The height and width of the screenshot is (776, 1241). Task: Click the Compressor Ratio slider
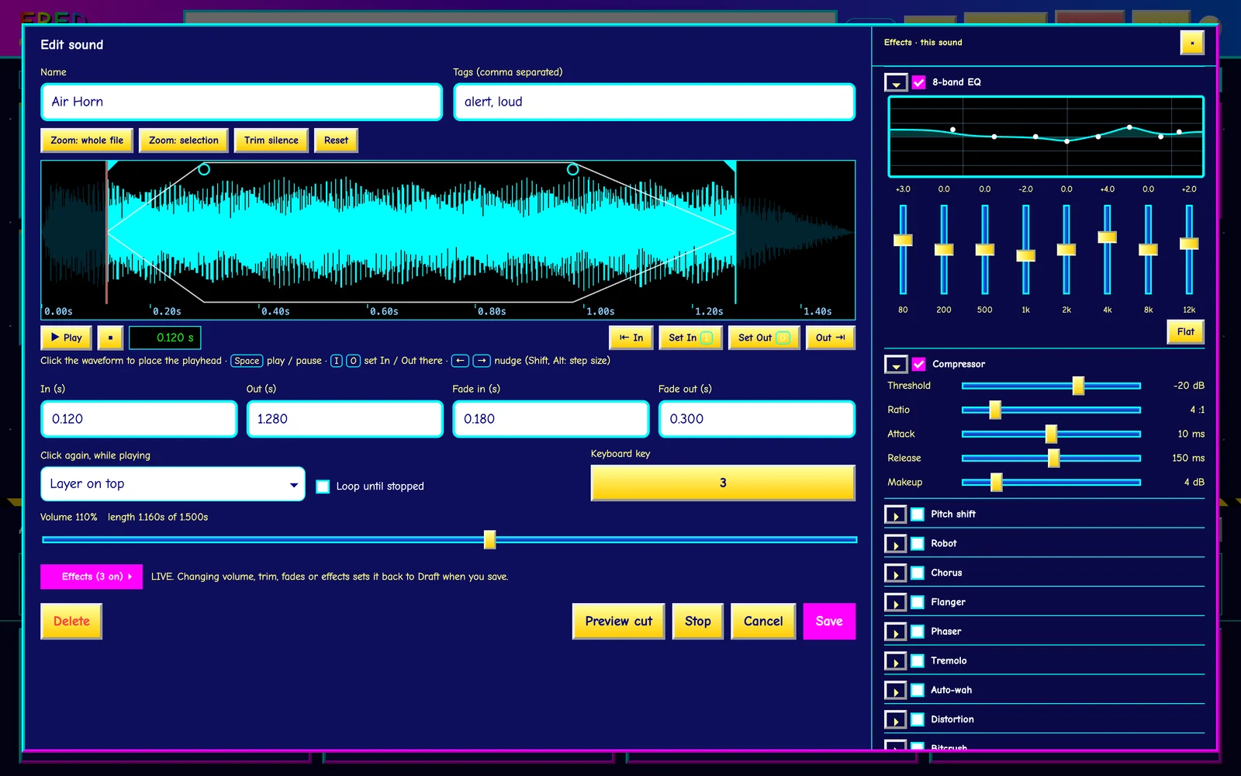tap(1051, 410)
